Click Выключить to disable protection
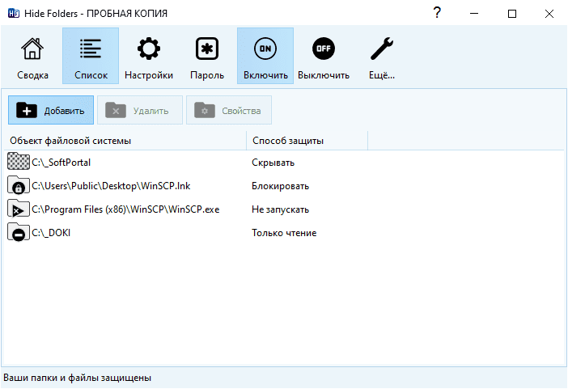 click(324, 56)
